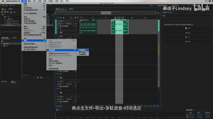Adjust track 1 volume knob
The height and width of the screenshot is (119, 213).
60,24
